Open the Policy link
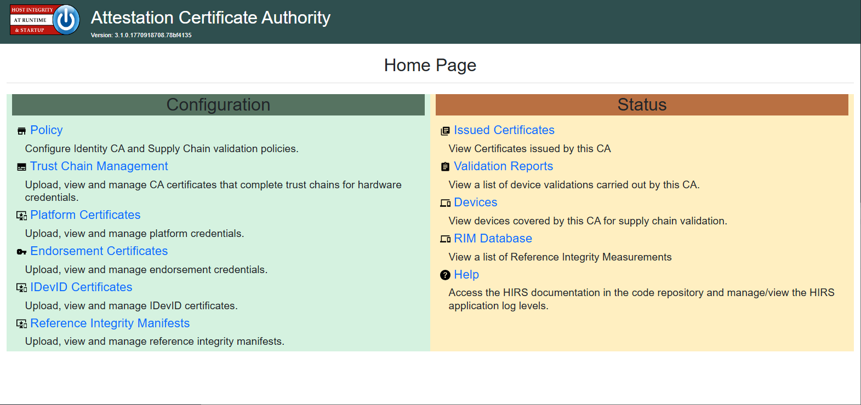The width and height of the screenshot is (861, 405). click(47, 130)
